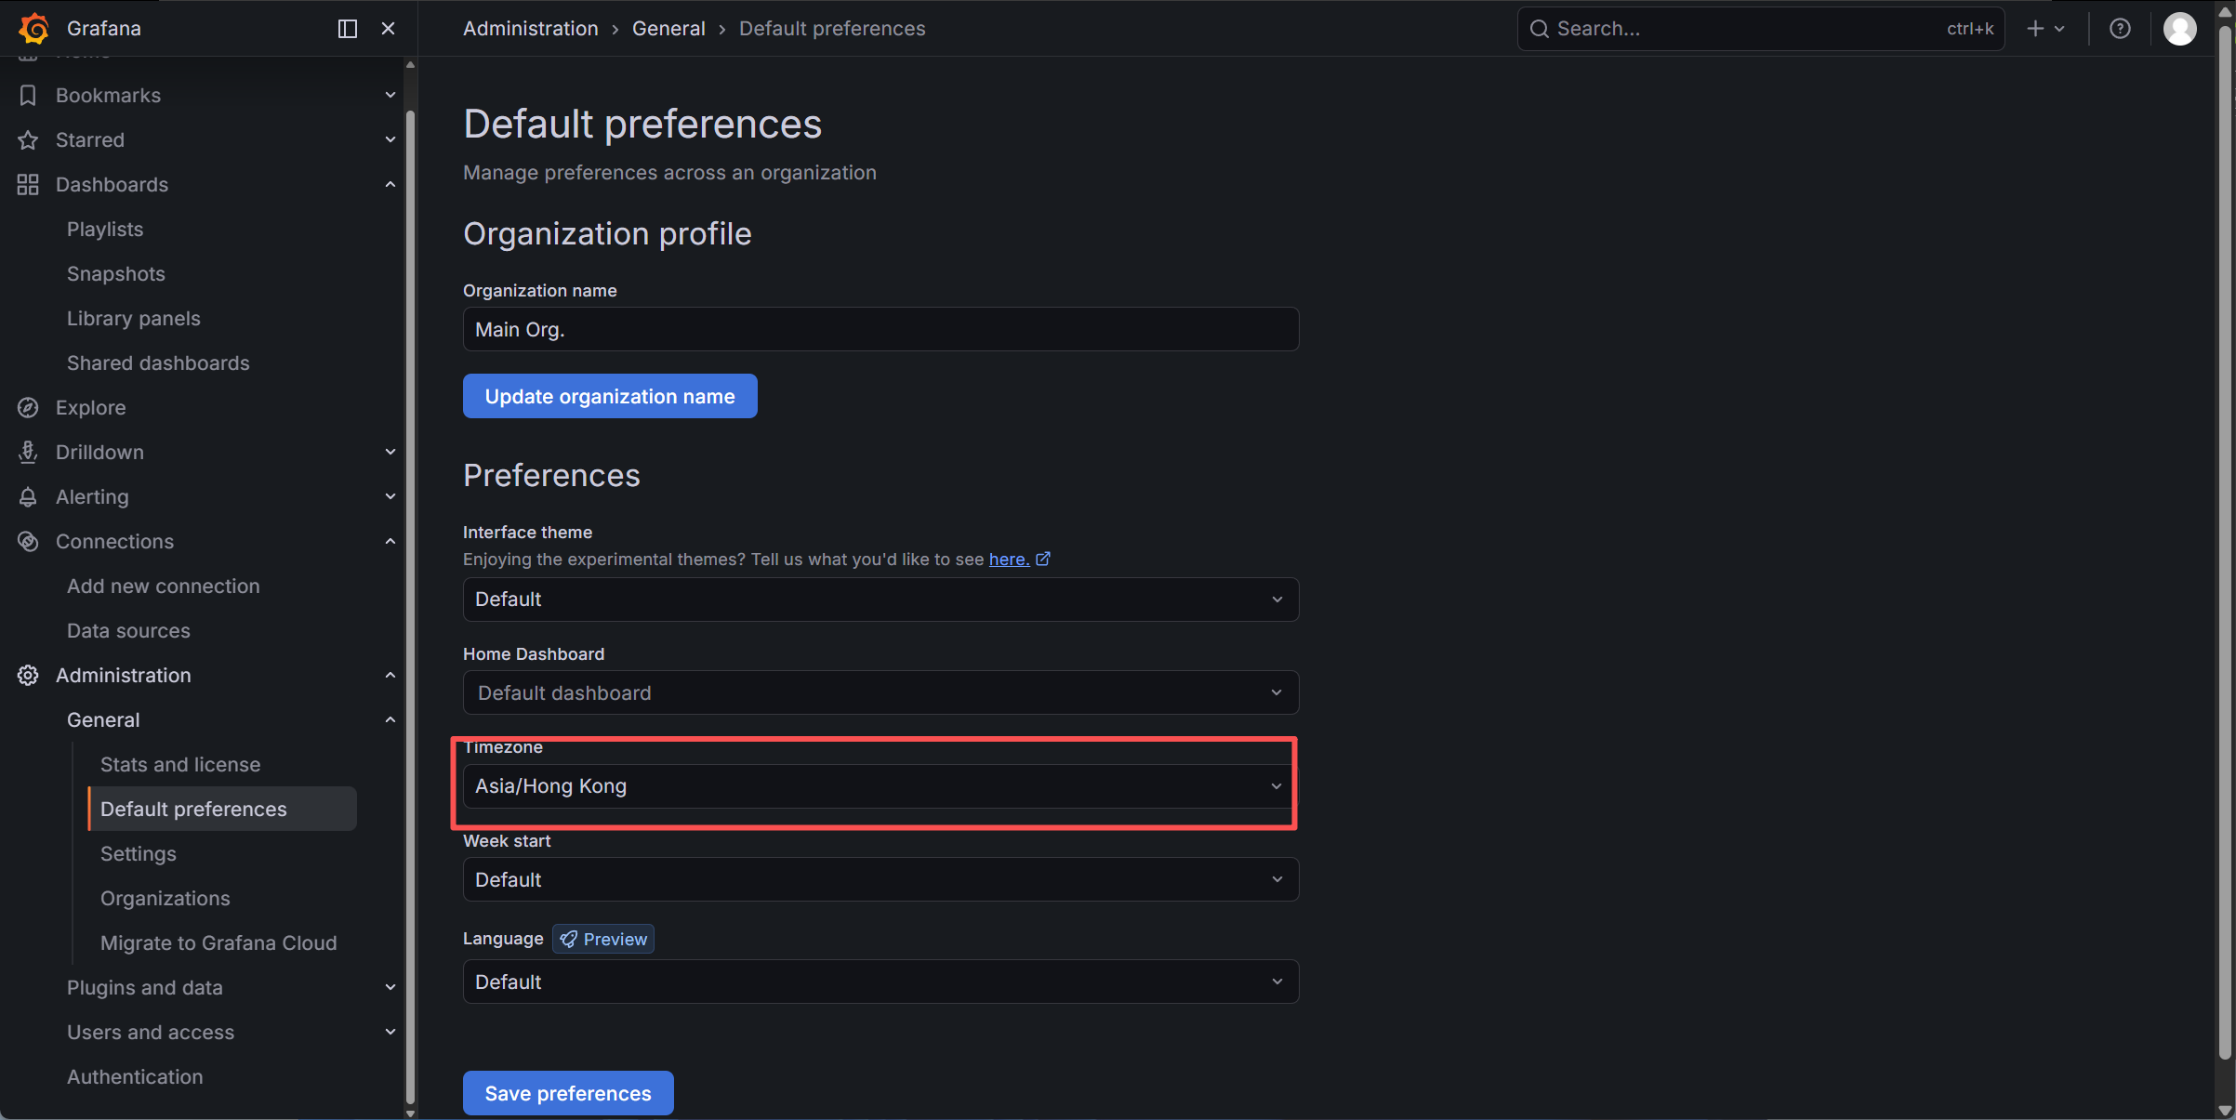Expand Plugins and data chevron
2236x1120 pixels.
pyautogui.click(x=390, y=987)
